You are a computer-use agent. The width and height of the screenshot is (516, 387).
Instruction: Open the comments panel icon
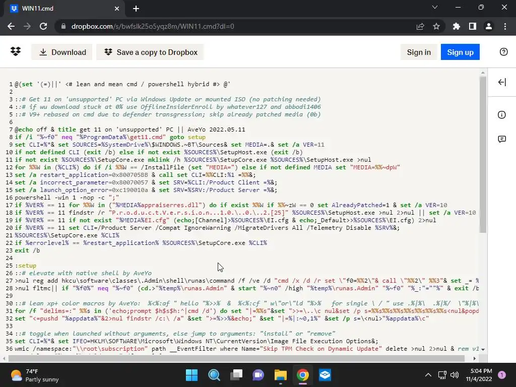pyautogui.click(x=502, y=139)
